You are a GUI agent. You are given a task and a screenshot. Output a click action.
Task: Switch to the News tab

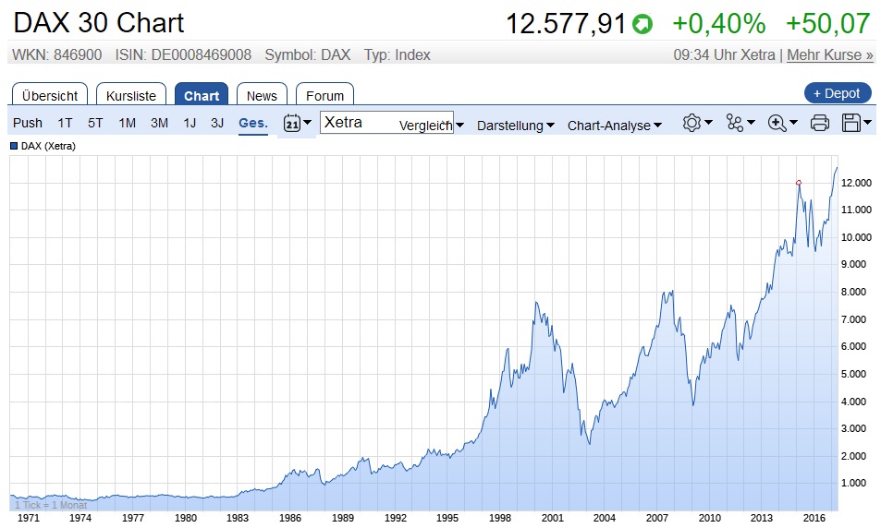262,94
